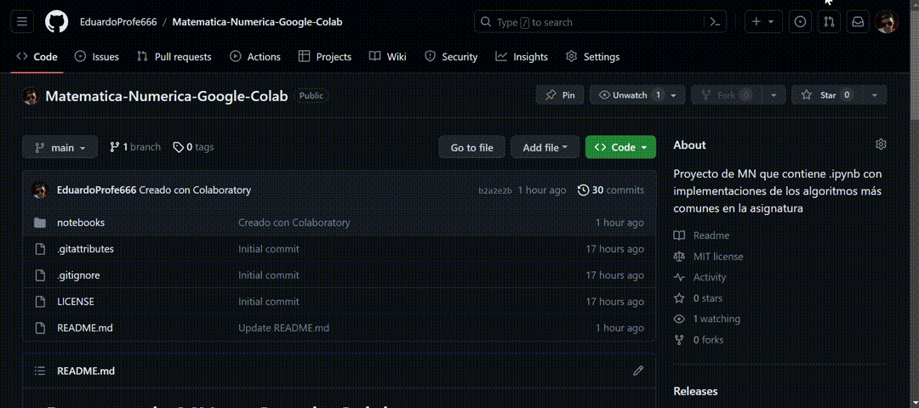Star the repository
The height and width of the screenshot is (408, 919).
pyautogui.click(x=826, y=95)
